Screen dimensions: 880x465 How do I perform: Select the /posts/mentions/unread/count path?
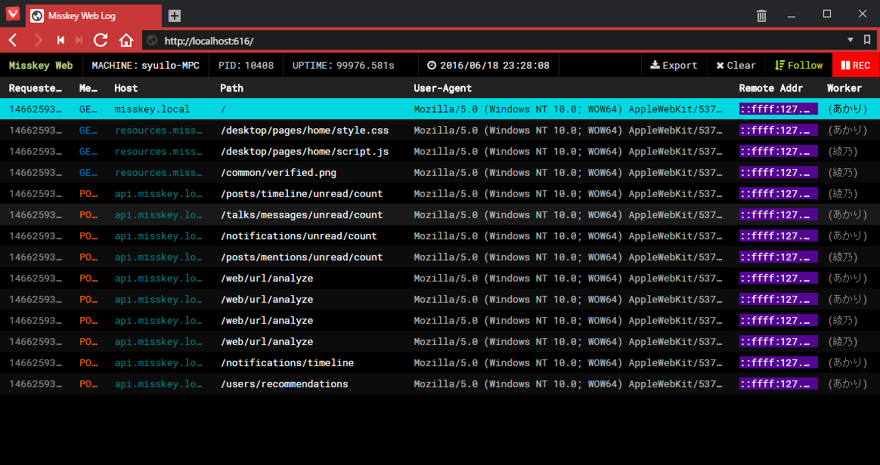302,257
